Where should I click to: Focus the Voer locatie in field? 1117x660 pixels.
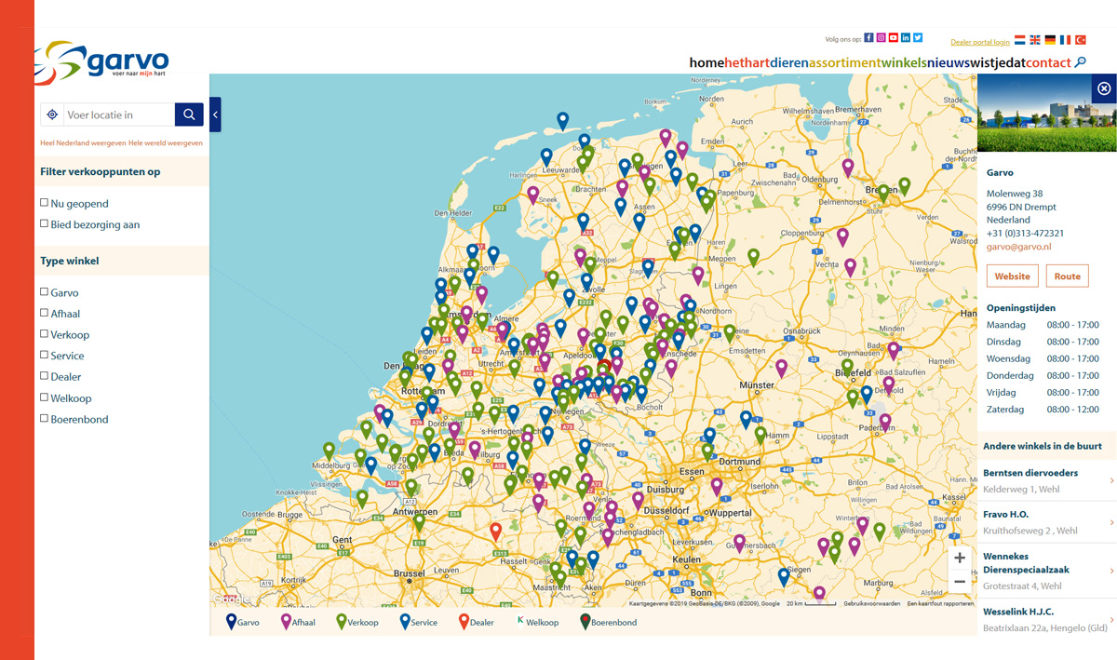tap(118, 114)
